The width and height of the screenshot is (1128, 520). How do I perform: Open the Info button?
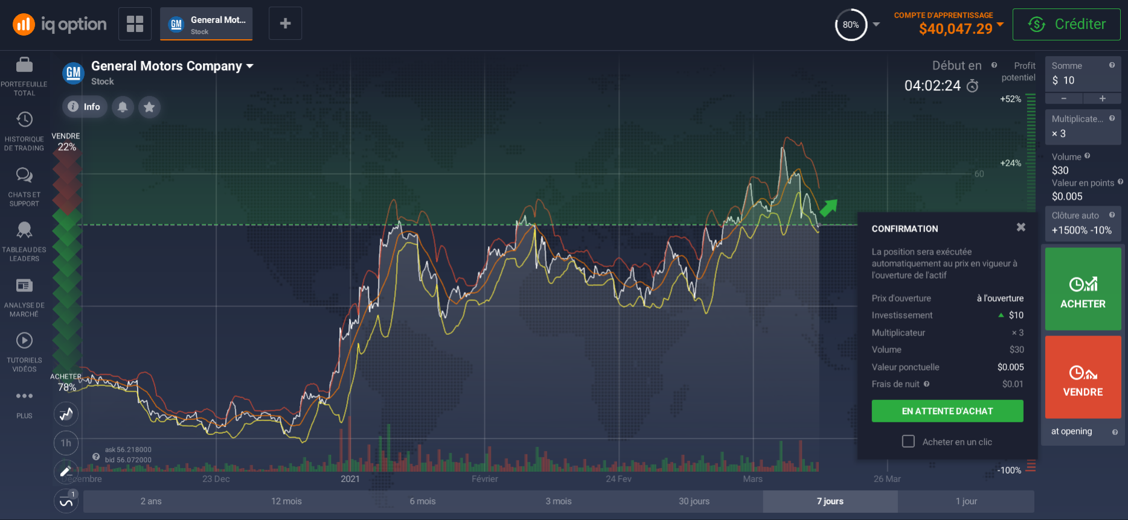pos(85,107)
